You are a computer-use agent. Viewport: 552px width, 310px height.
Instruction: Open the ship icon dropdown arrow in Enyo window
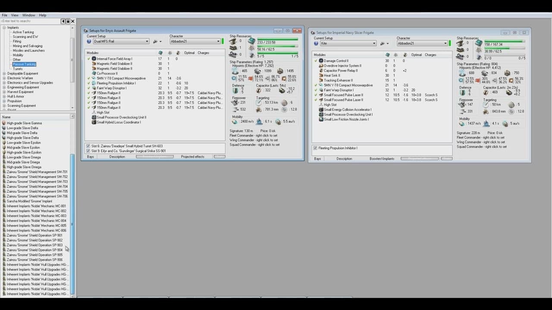(x=160, y=41)
